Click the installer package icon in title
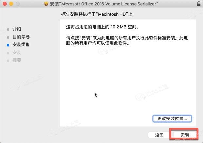 [x=46, y=4]
